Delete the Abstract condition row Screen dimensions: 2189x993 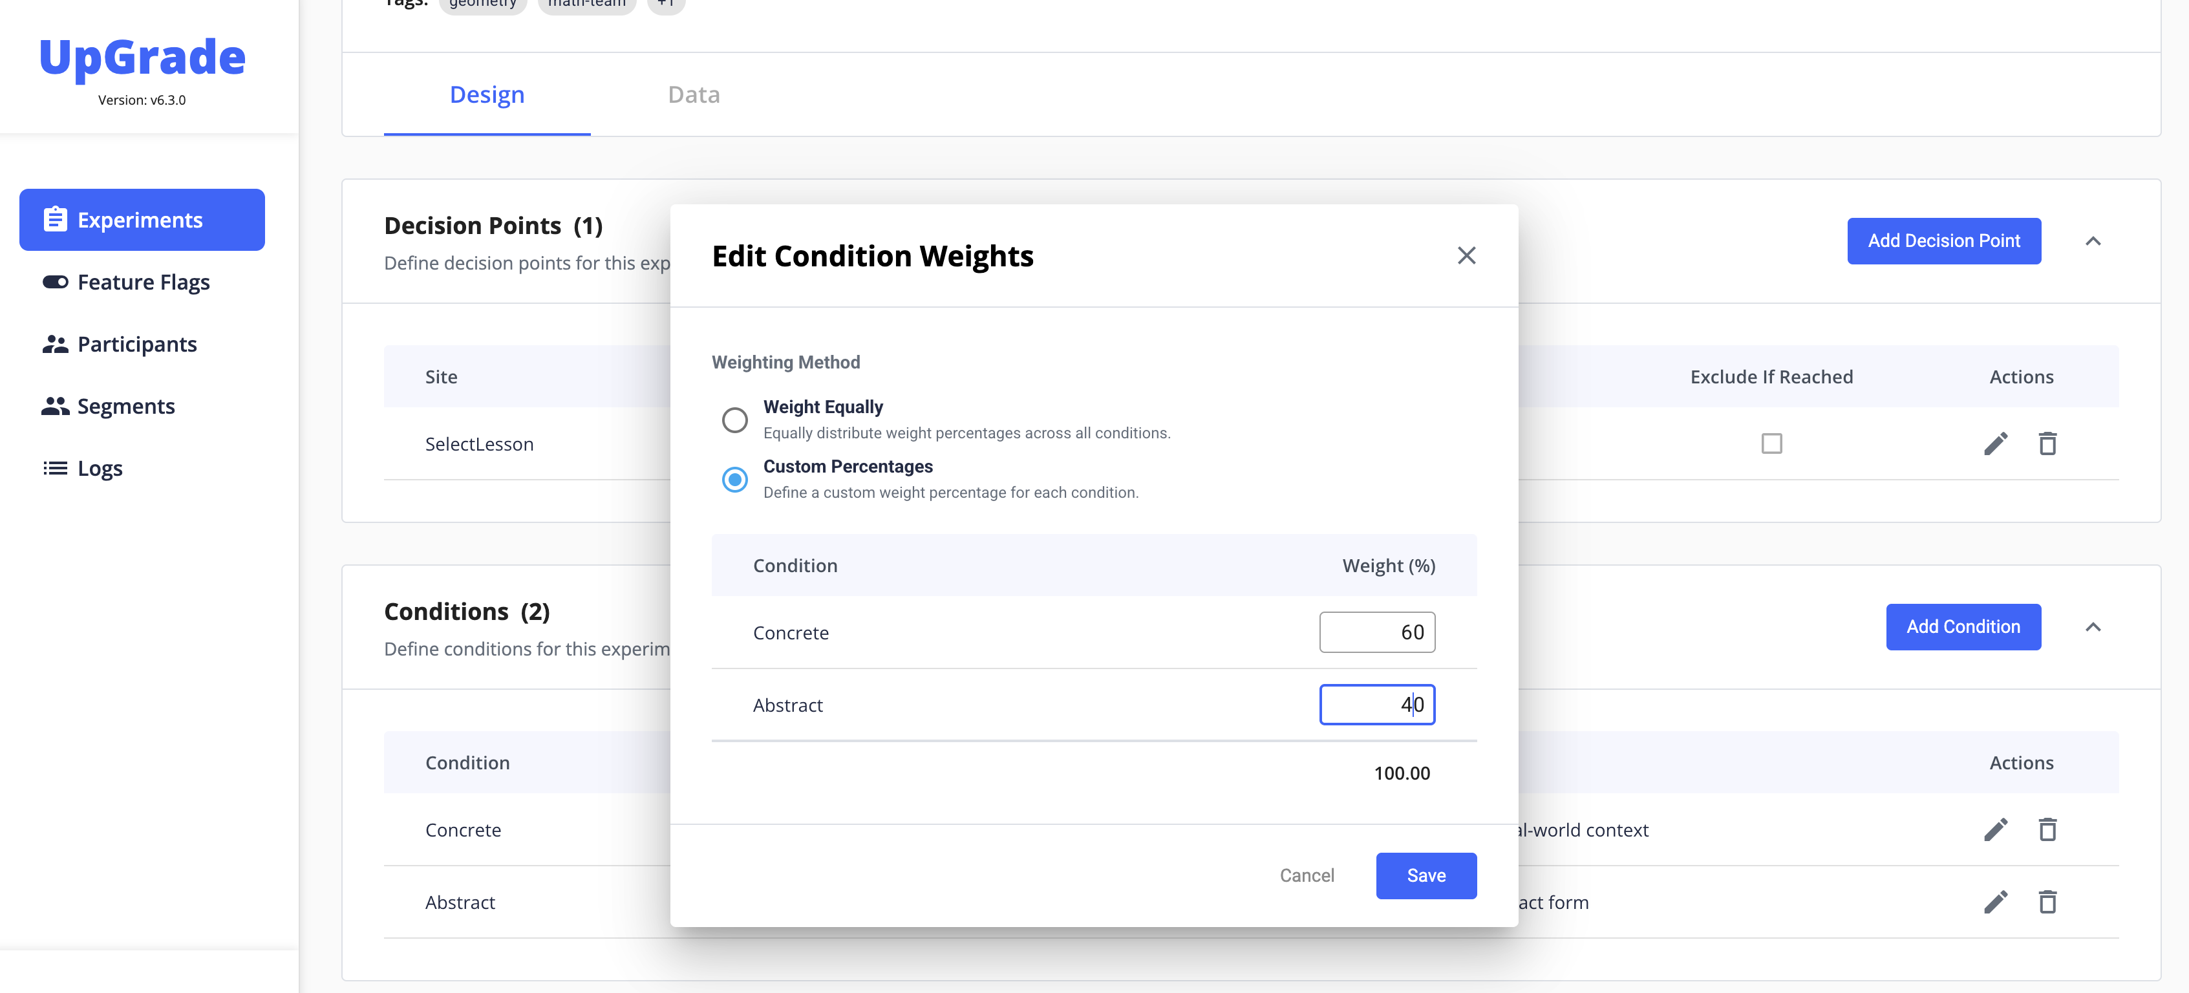(x=2047, y=901)
